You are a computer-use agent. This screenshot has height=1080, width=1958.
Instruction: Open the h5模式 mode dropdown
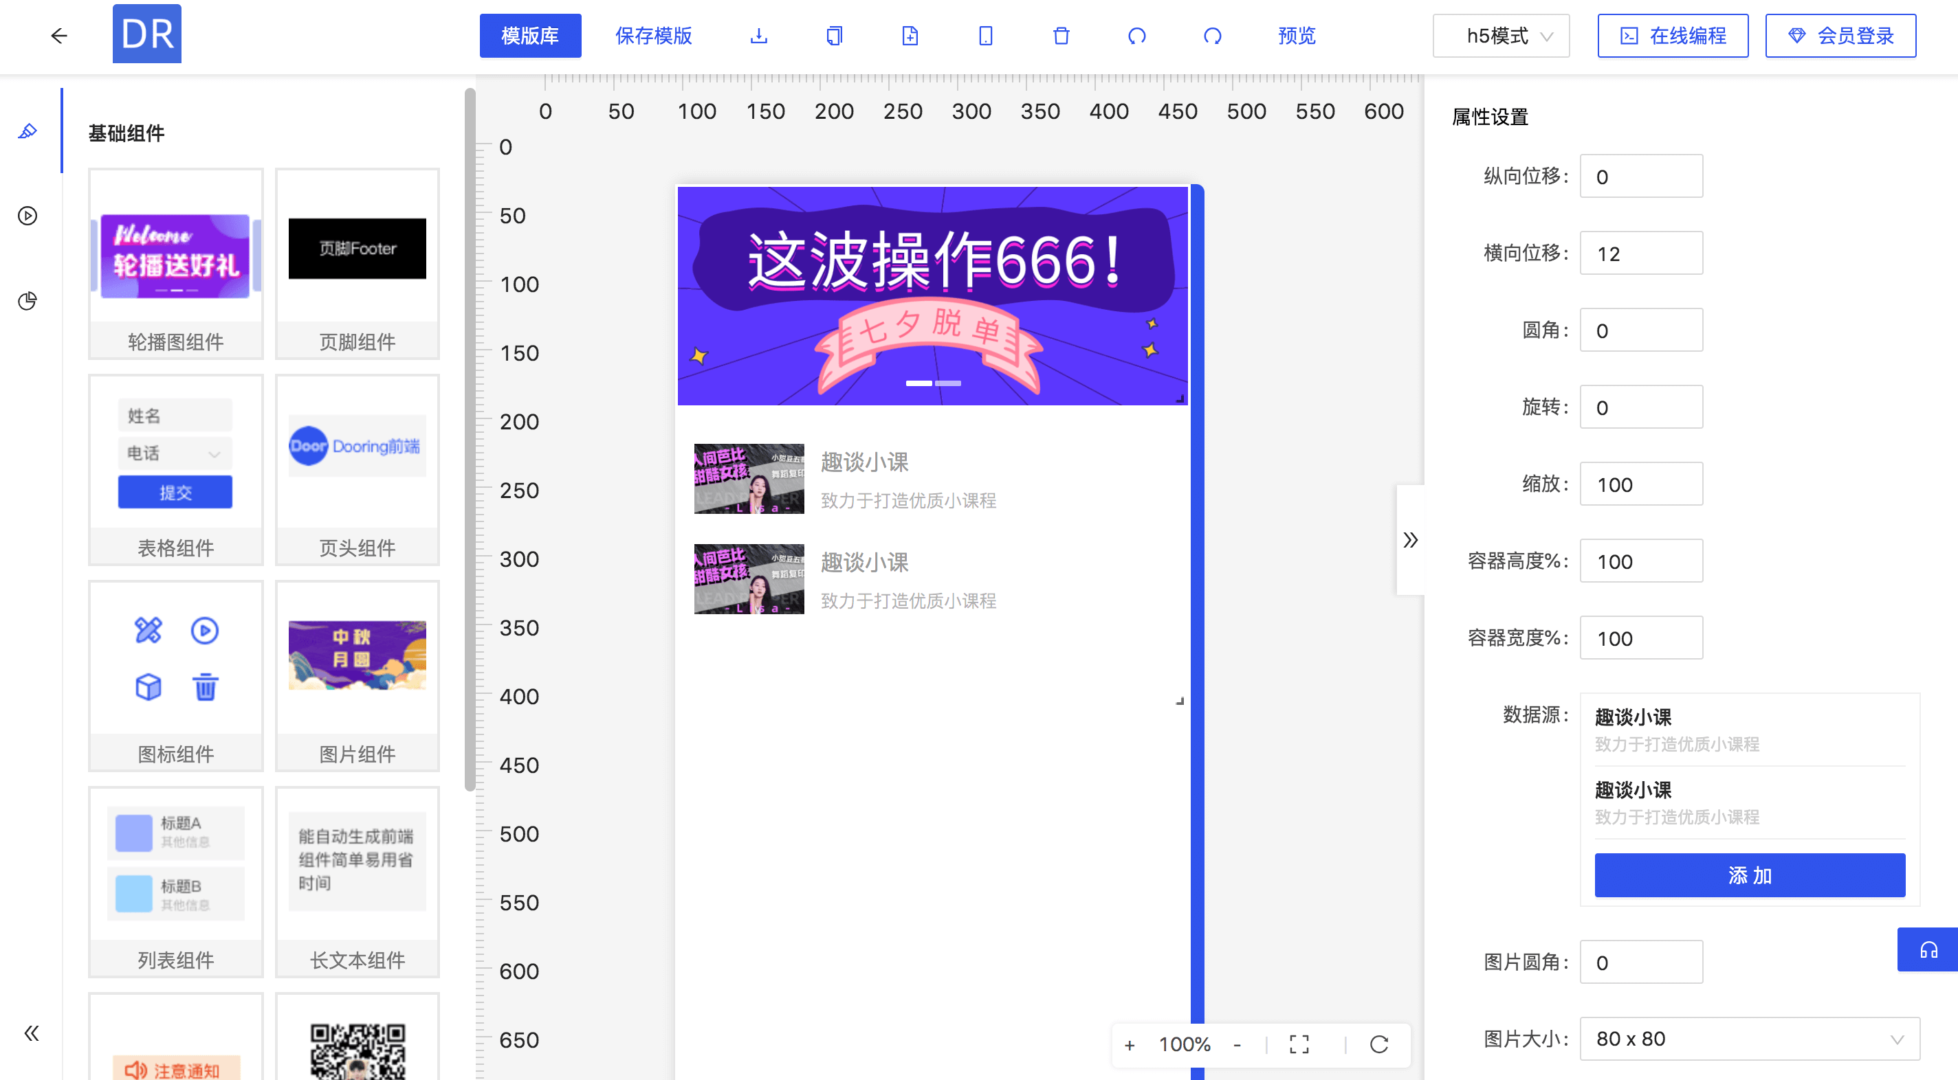[1500, 36]
